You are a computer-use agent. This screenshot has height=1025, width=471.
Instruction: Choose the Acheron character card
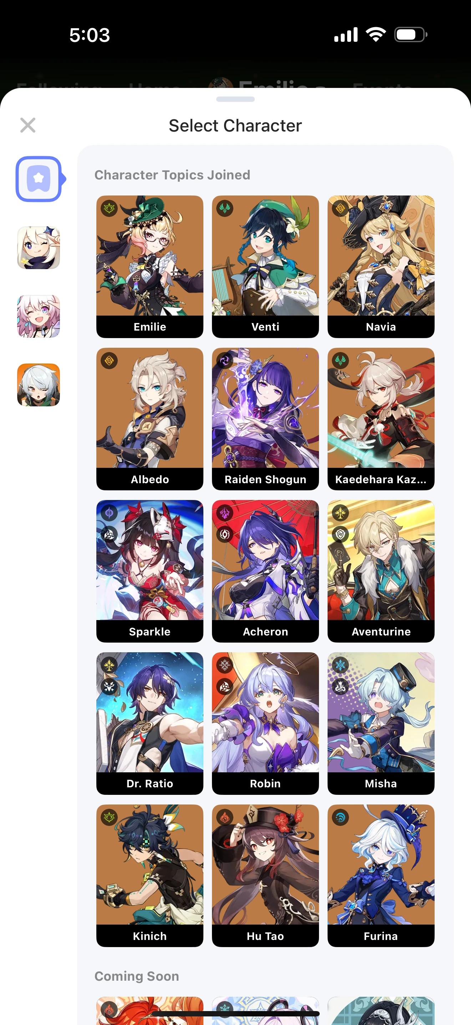(265, 571)
